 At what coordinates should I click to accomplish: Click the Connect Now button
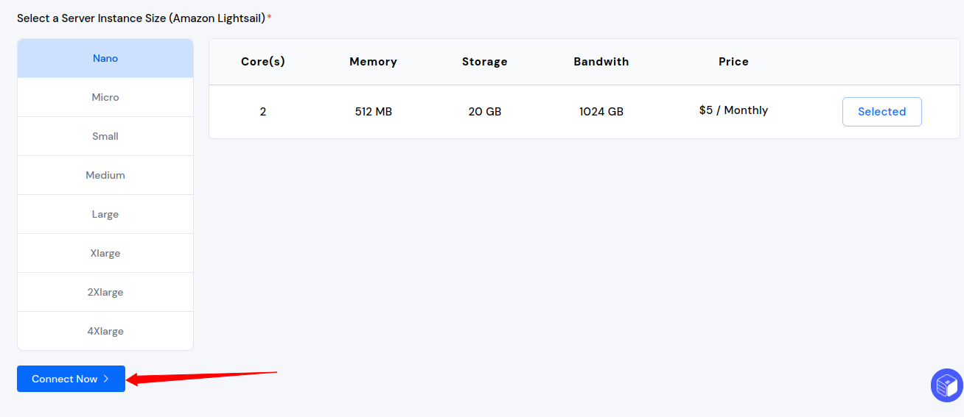pyautogui.click(x=71, y=379)
